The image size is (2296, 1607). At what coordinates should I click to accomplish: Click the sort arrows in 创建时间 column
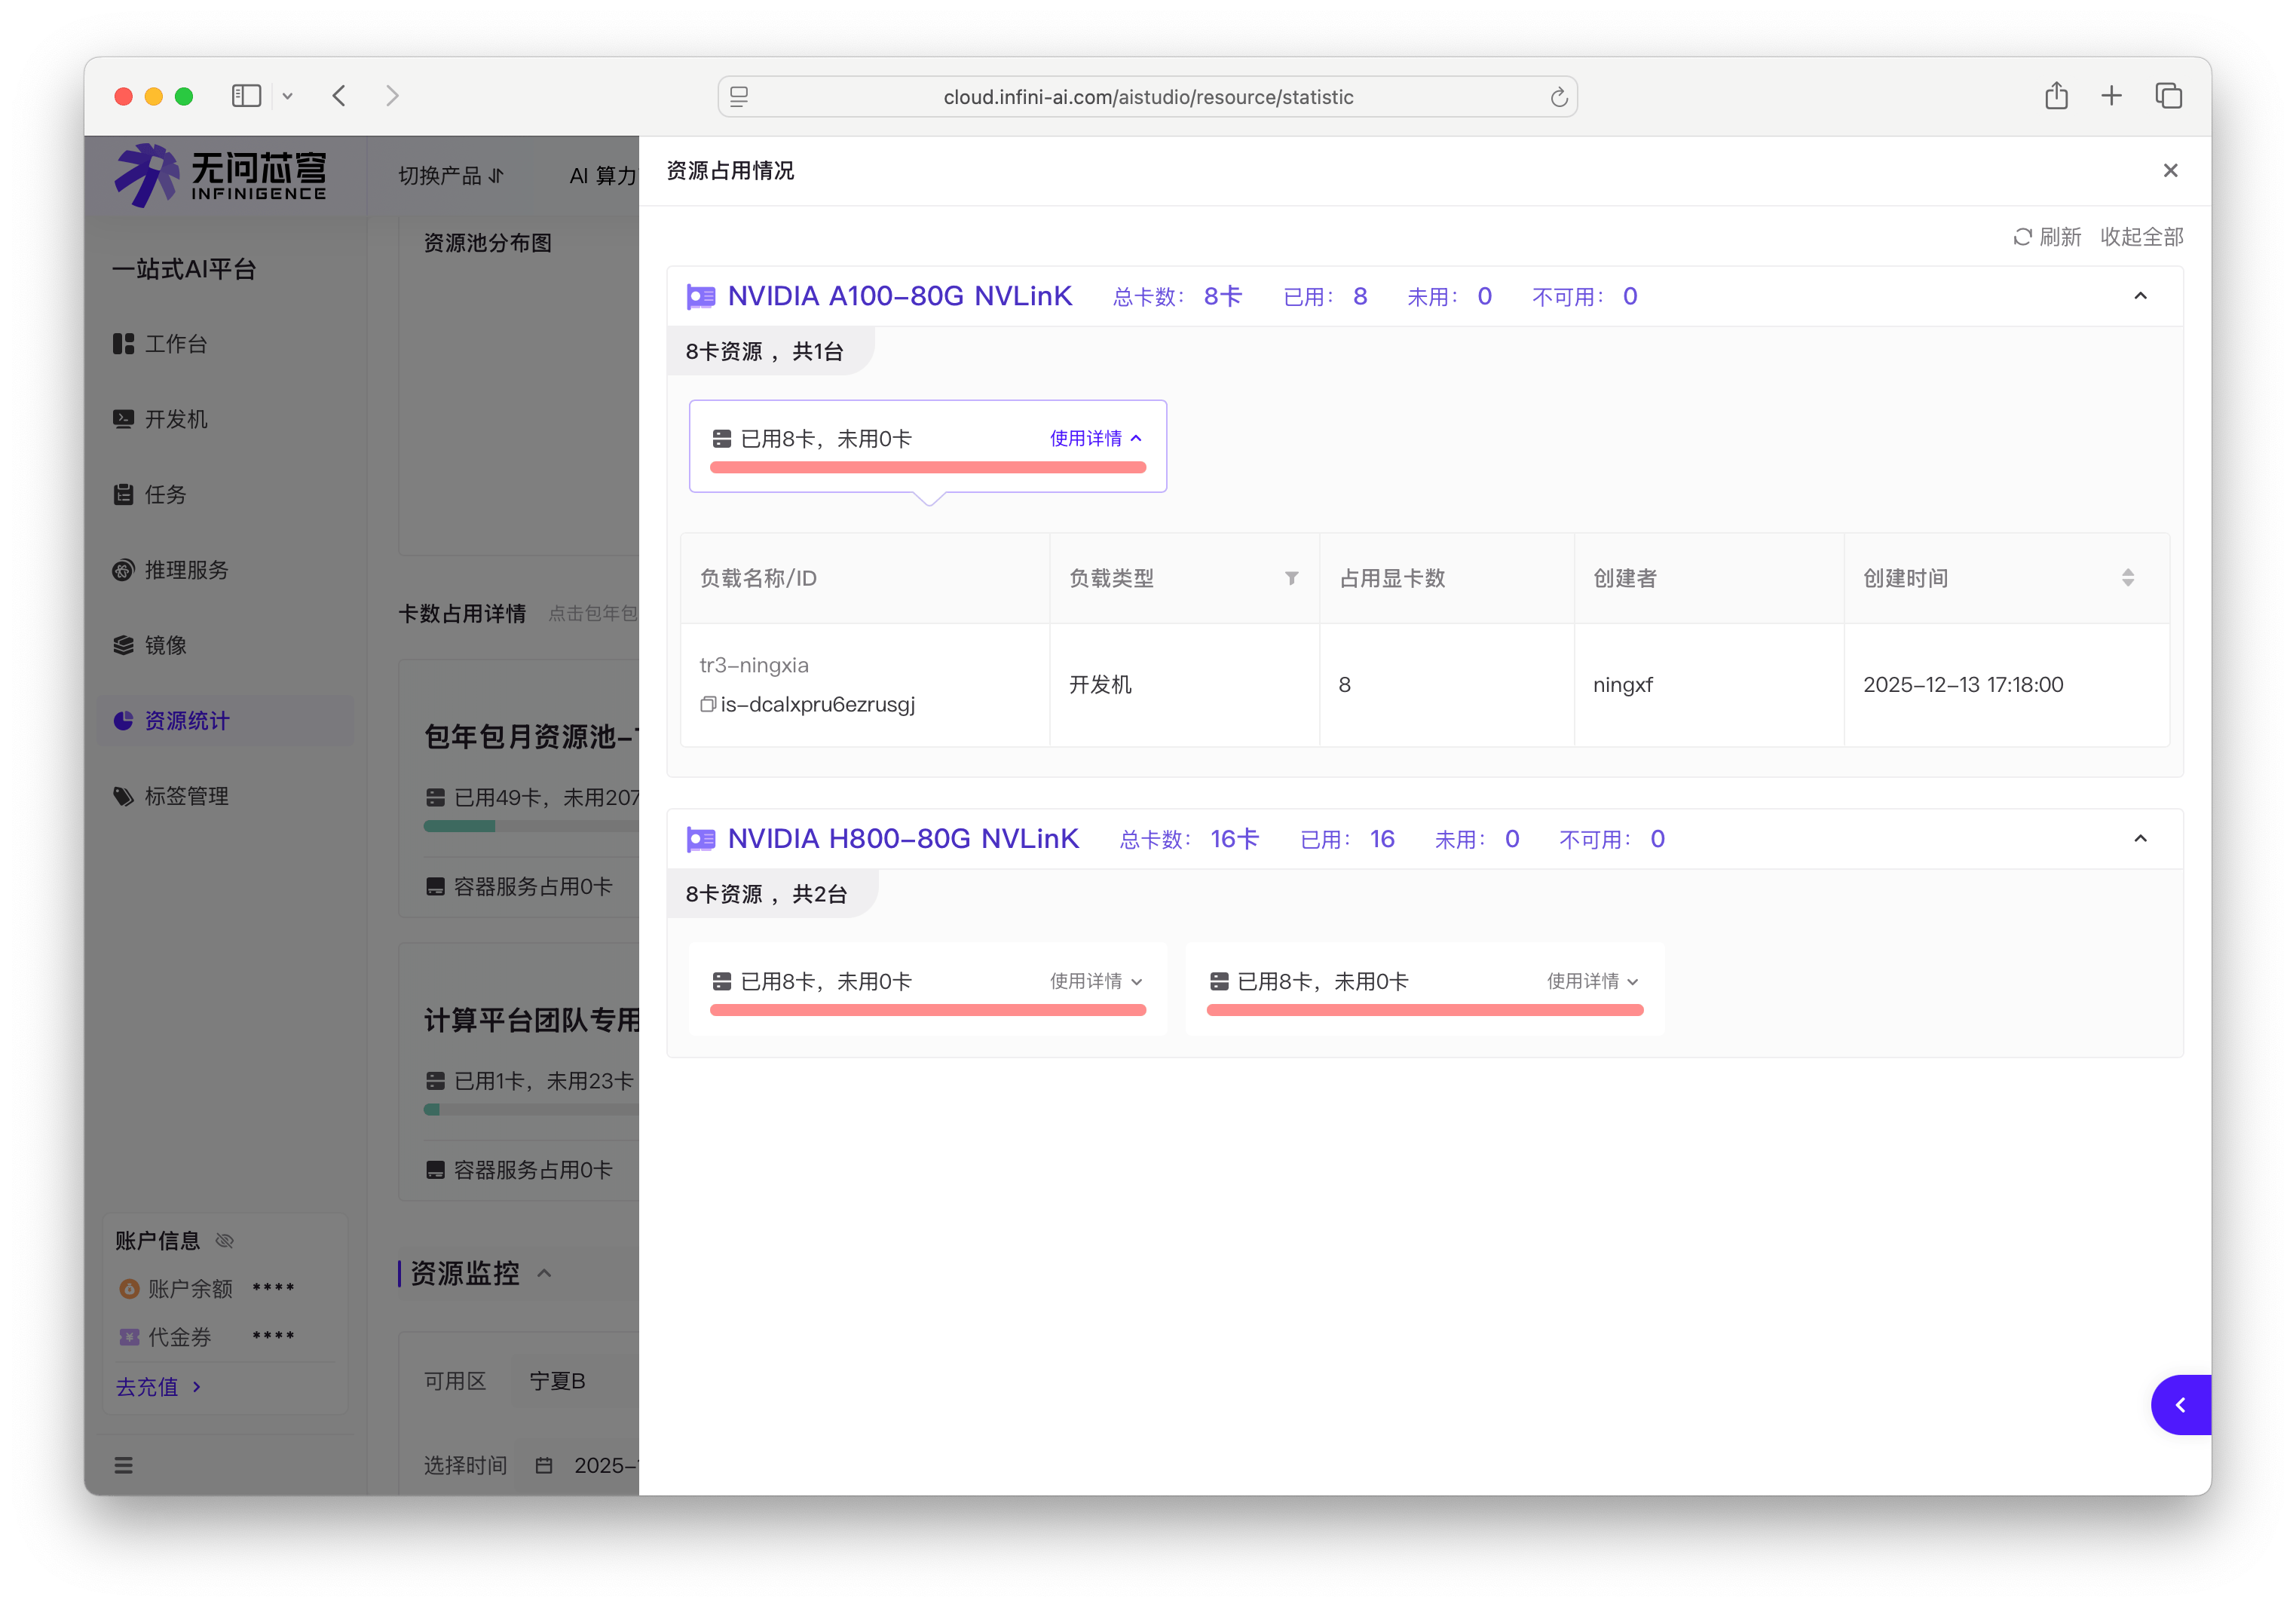click(2127, 578)
